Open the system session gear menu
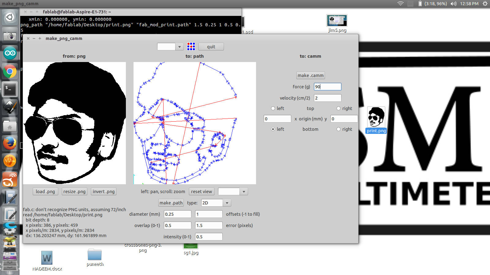The image size is (490, 275). click(x=485, y=4)
